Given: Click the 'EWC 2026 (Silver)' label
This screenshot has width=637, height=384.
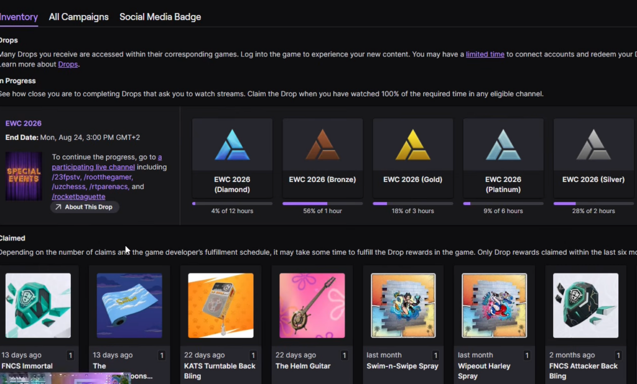Looking at the screenshot, I should point(593,180).
